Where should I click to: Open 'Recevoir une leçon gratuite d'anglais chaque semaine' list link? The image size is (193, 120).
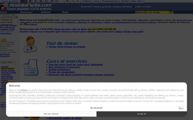point(81,75)
